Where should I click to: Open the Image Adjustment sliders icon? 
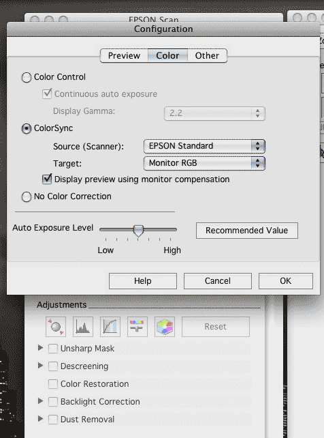tap(137, 326)
